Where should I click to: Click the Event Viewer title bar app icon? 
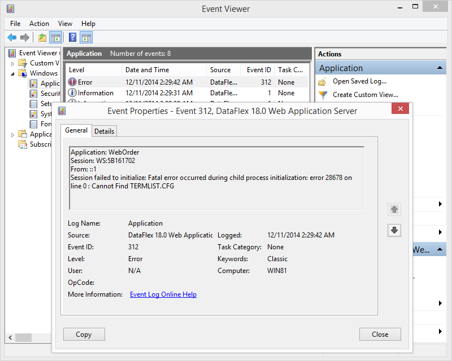click(x=10, y=8)
